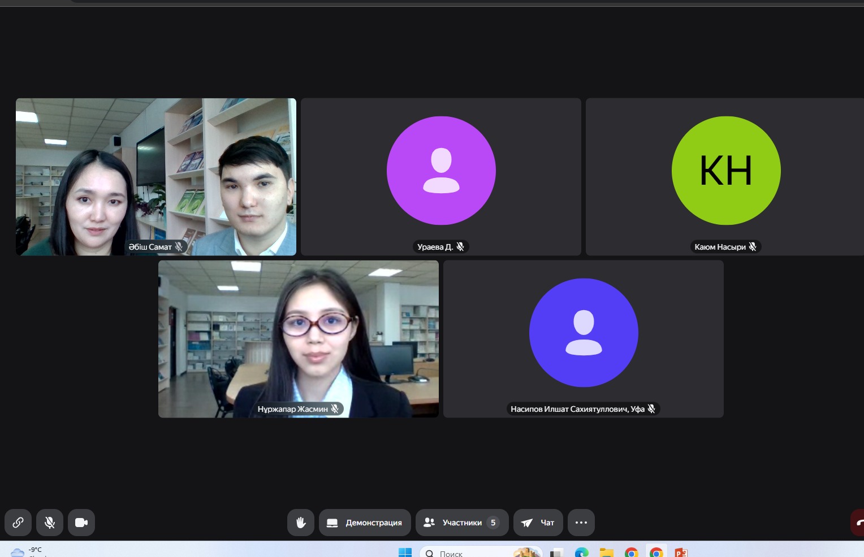
Task: Open Microsoft Edge from the taskbar
Action: point(581,552)
